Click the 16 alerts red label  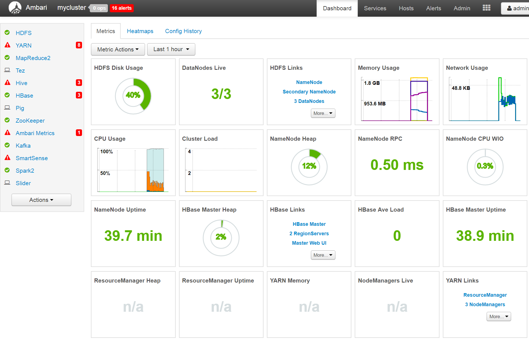tap(122, 8)
